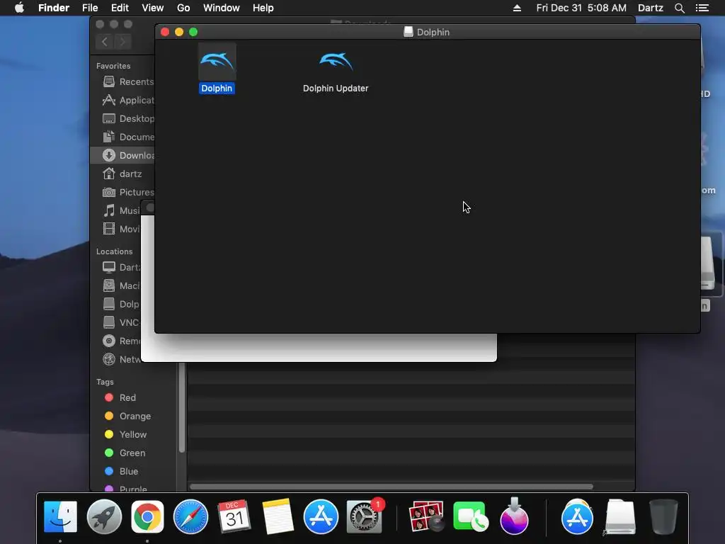Open Applications stack in the Dock

click(577, 516)
